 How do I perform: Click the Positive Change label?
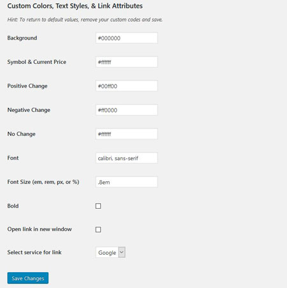27,86
